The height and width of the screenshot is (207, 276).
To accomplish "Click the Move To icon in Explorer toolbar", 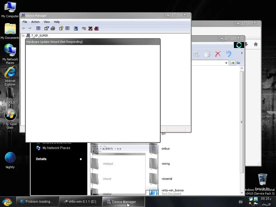I will [x=196, y=54].
